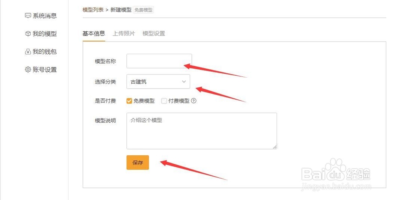The image size is (393, 200).
Task: Switch to the 上传照片 tab
Action: [x=124, y=33]
